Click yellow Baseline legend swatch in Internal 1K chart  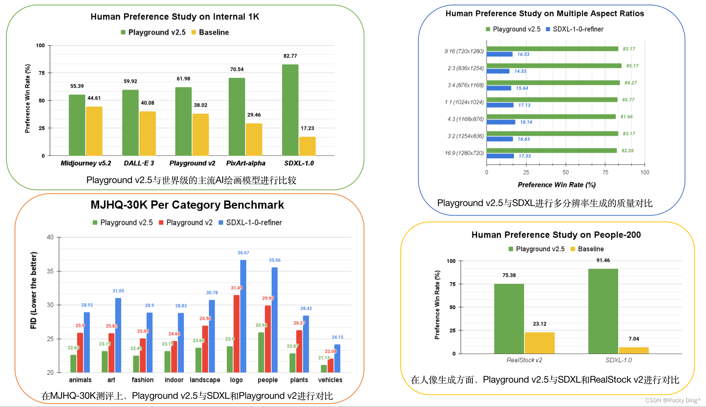coord(194,32)
